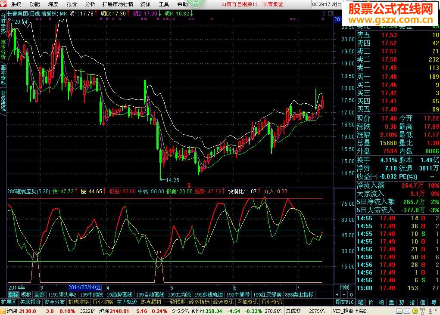Apply the 199牛熊带 indicator
The width and height of the screenshot is (440, 315).
pyautogui.click(x=238, y=295)
